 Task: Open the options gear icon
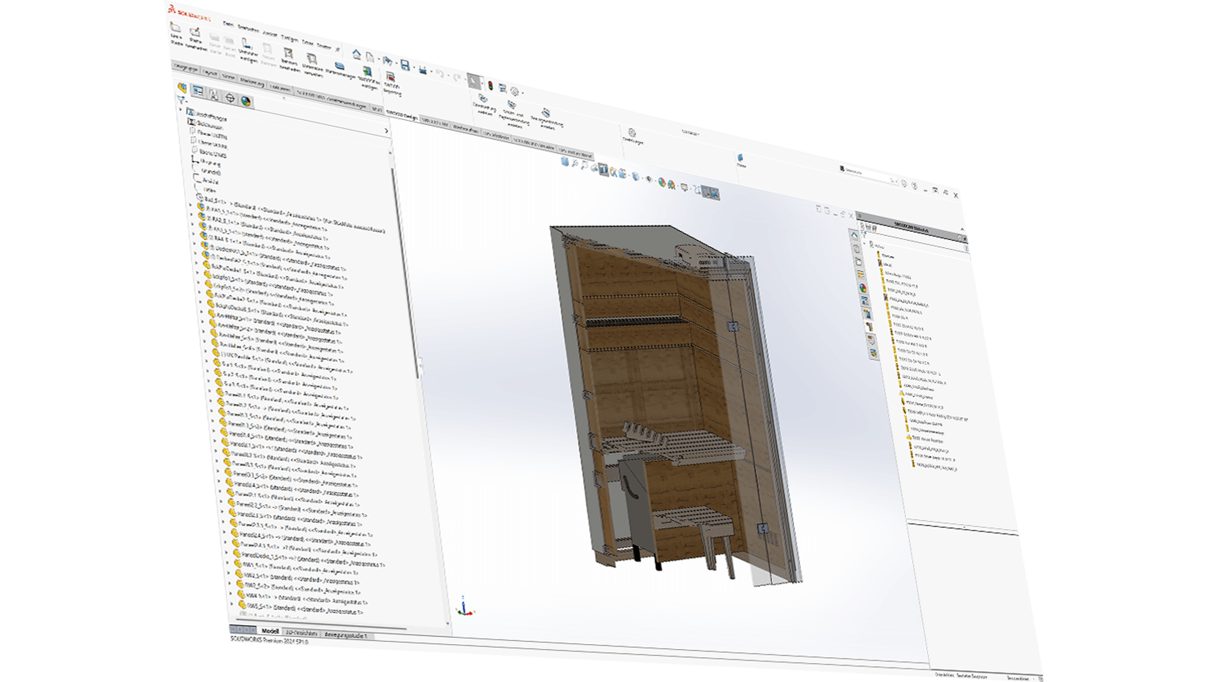(x=514, y=91)
